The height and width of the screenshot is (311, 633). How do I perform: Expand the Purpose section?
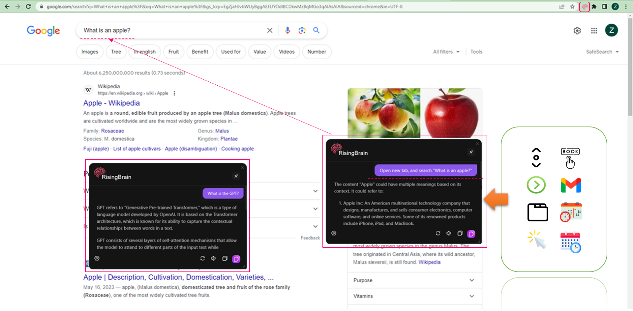coord(414,280)
